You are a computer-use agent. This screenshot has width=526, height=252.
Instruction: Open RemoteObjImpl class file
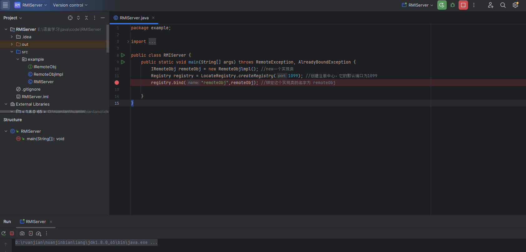pyautogui.click(x=48, y=74)
